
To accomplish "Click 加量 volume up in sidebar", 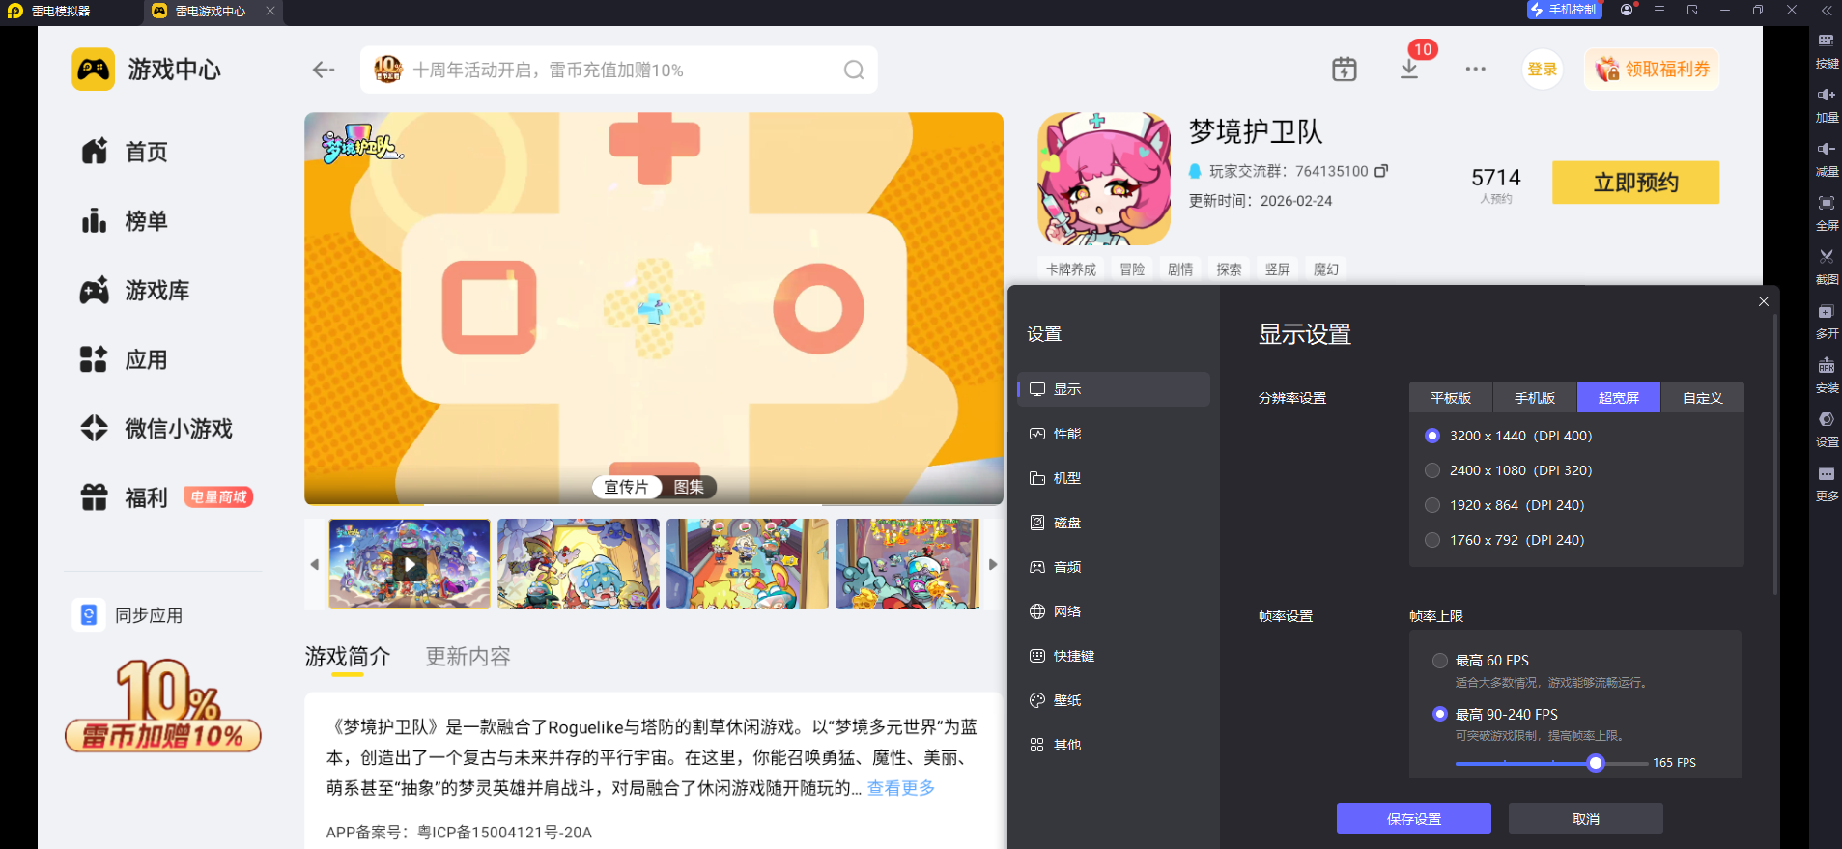I will coord(1827,104).
